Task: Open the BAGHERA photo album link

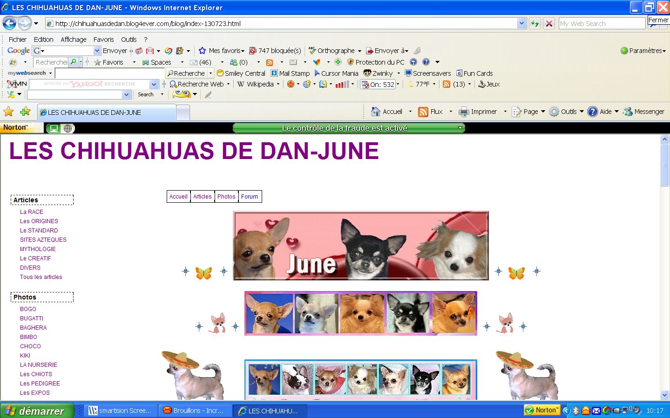Action: [33, 328]
